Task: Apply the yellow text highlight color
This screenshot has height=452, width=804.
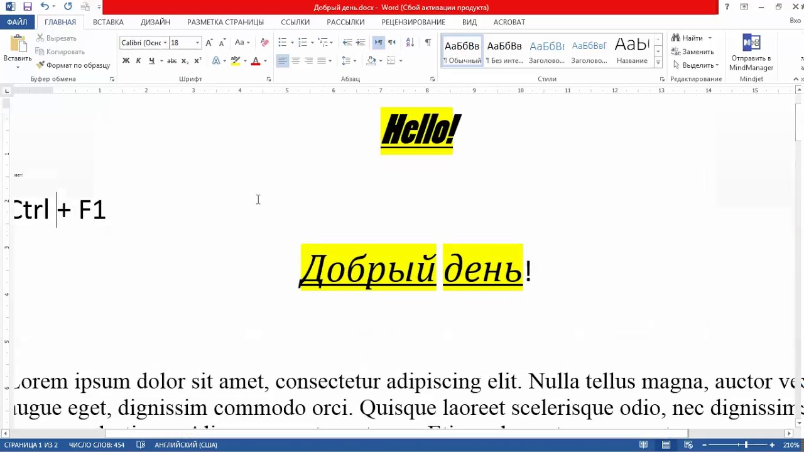Action: pos(235,61)
